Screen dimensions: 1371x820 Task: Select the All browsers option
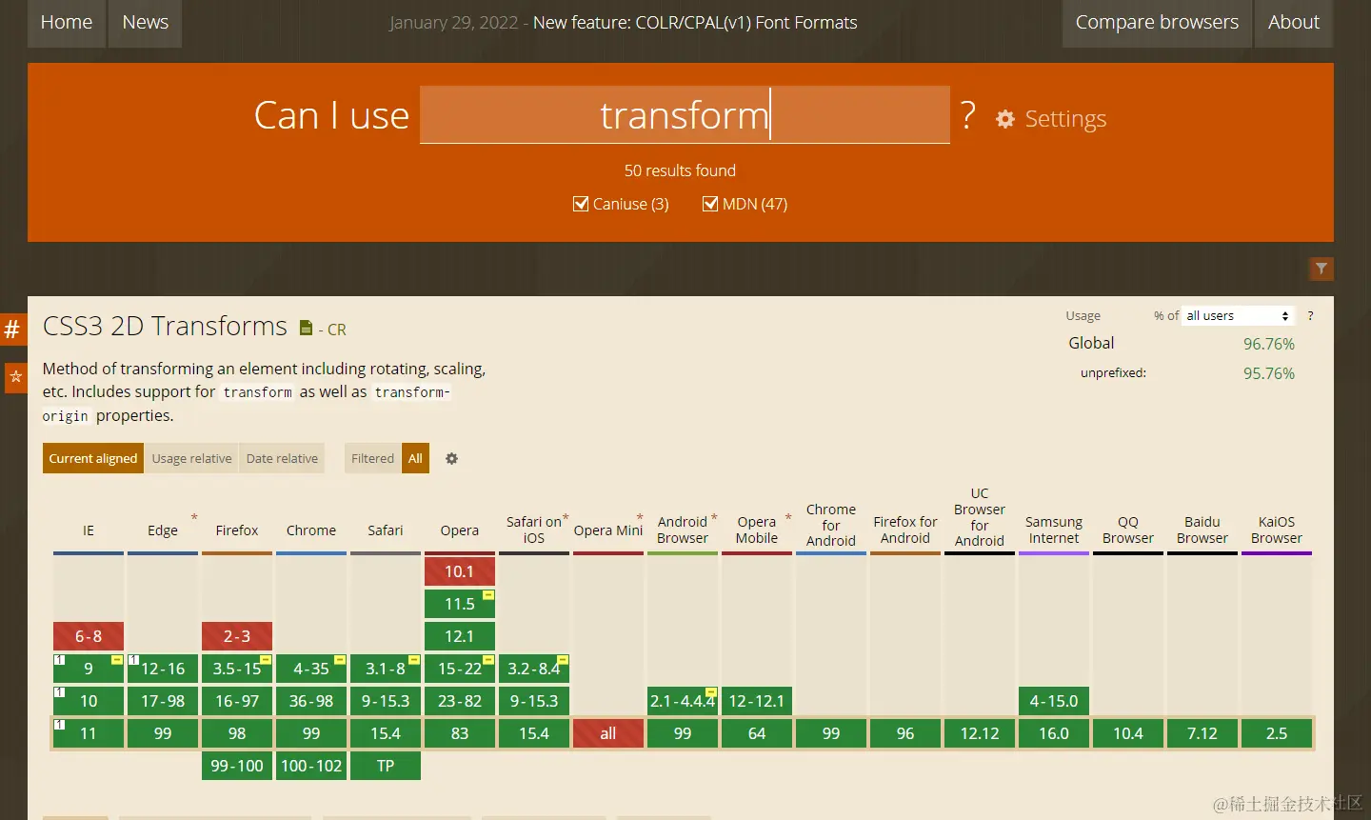pos(415,458)
